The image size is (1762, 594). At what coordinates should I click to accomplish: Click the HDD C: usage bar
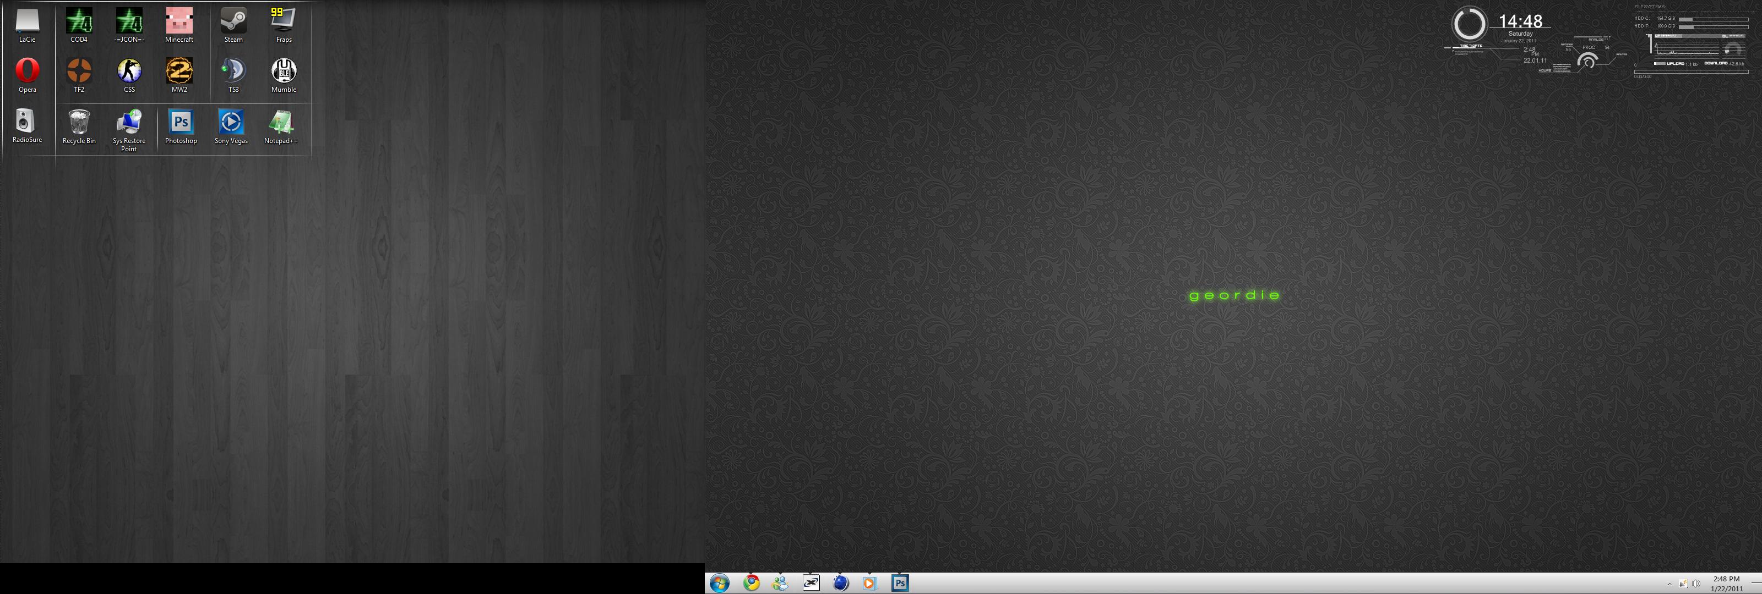[1714, 19]
